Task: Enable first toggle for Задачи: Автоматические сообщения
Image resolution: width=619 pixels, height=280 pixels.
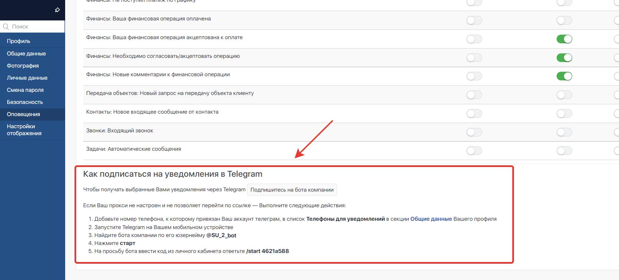Action: click(x=474, y=151)
